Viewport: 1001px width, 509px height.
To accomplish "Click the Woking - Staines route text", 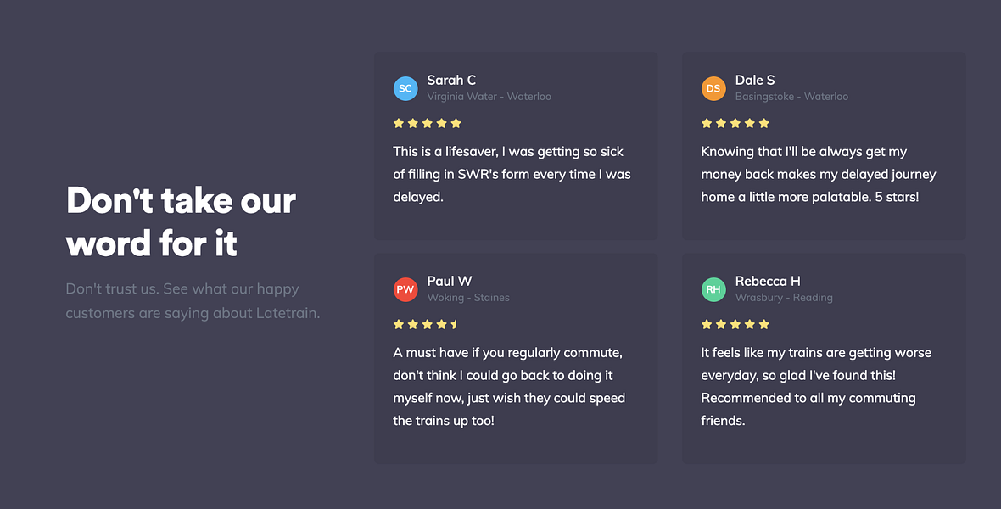I will [468, 298].
